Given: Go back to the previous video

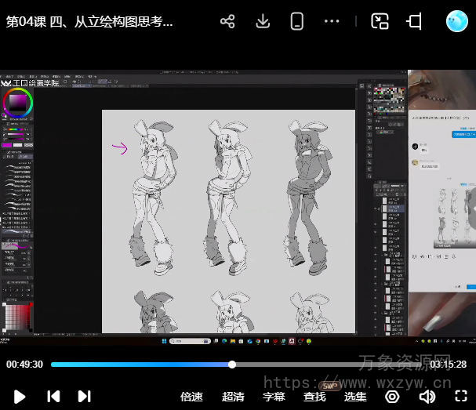Looking at the screenshot, I should [x=53, y=397].
